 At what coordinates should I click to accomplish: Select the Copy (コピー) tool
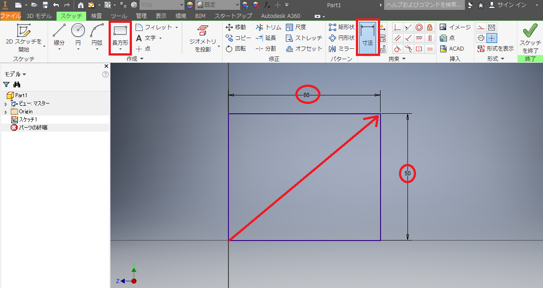click(238, 38)
